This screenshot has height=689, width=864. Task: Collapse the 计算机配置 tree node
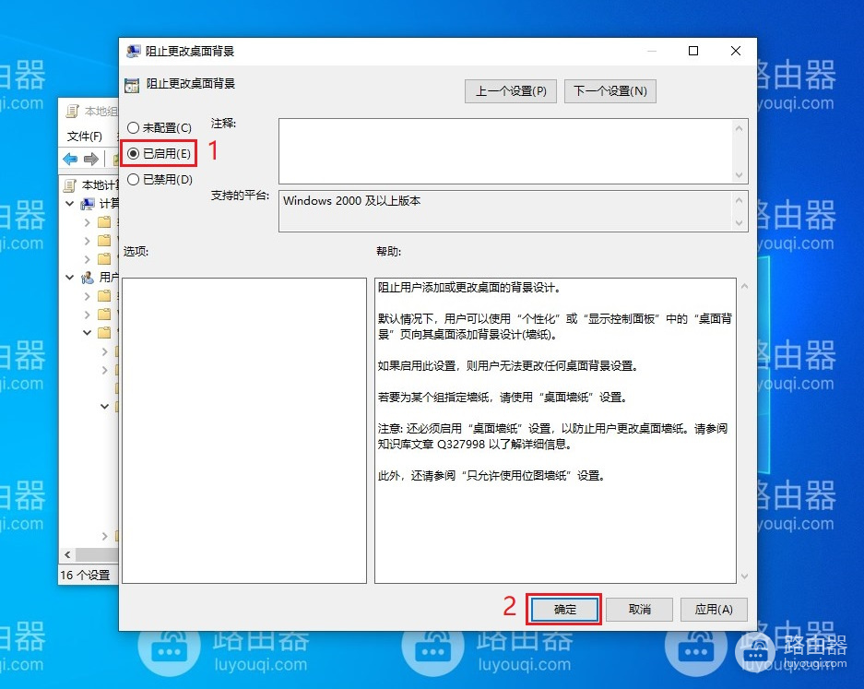(70, 204)
